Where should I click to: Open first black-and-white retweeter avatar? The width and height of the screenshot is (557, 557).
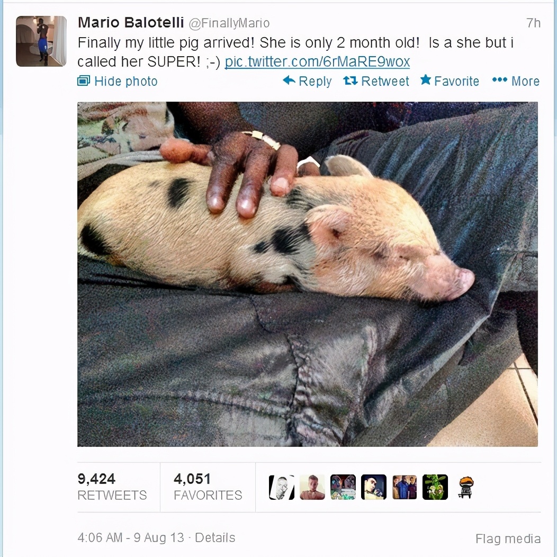[282, 487]
